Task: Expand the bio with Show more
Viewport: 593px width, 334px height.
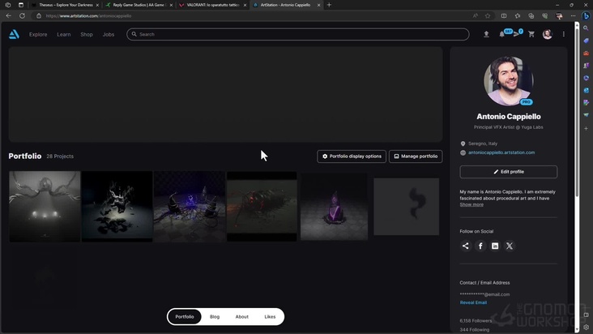Action: point(471,204)
